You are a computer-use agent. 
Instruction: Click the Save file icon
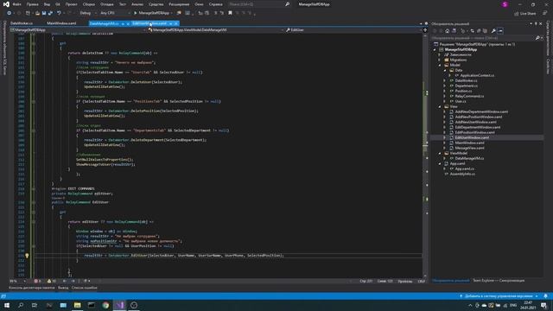(x=44, y=13)
